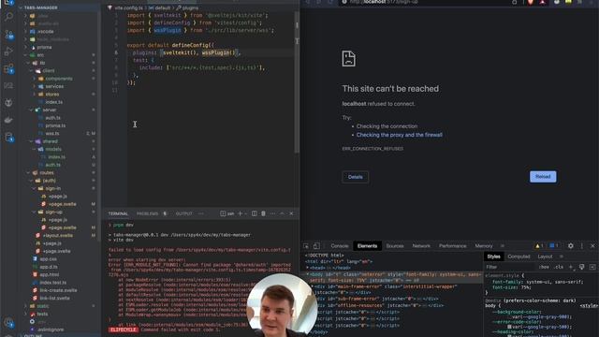Open the Docker view in activity bar
Image resolution: width=599 pixels, height=337 pixels.
coord(8,120)
